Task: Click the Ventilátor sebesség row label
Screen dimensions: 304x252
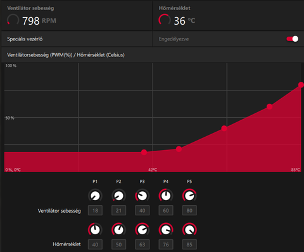Action: coord(60,211)
